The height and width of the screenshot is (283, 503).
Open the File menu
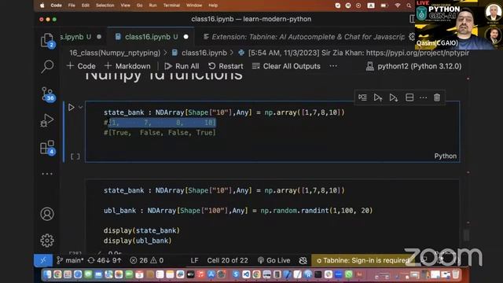(72, 6)
